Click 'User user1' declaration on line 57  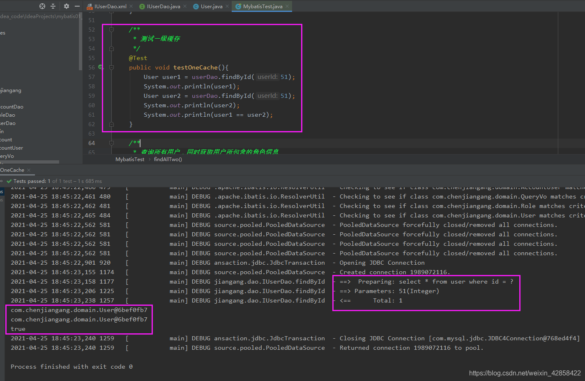[162, 77]
